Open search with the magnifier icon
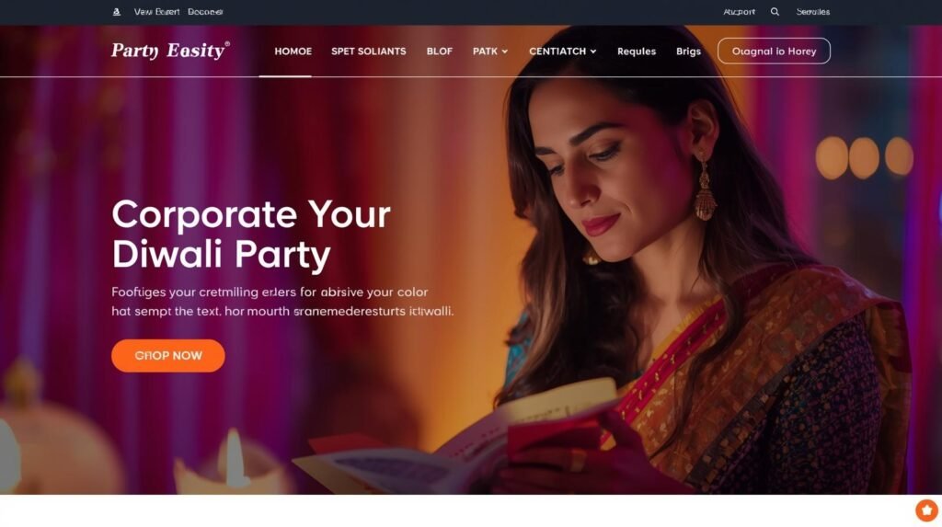942x527 pixels. (x=775, y=12)
